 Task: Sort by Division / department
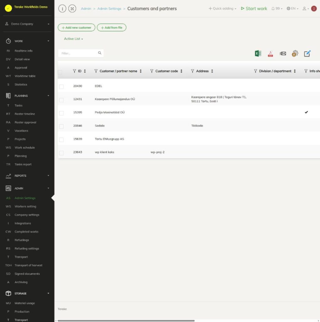295,71
